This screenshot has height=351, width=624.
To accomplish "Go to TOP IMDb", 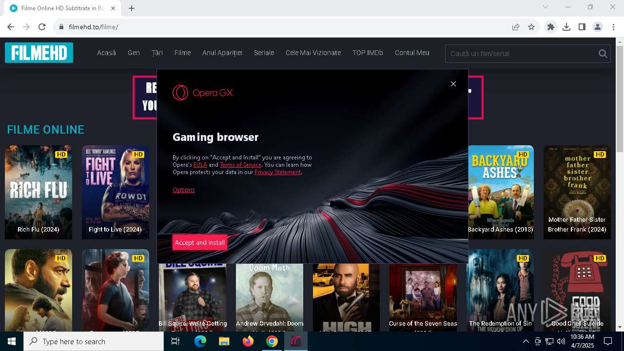I will [x=368, y=53].
